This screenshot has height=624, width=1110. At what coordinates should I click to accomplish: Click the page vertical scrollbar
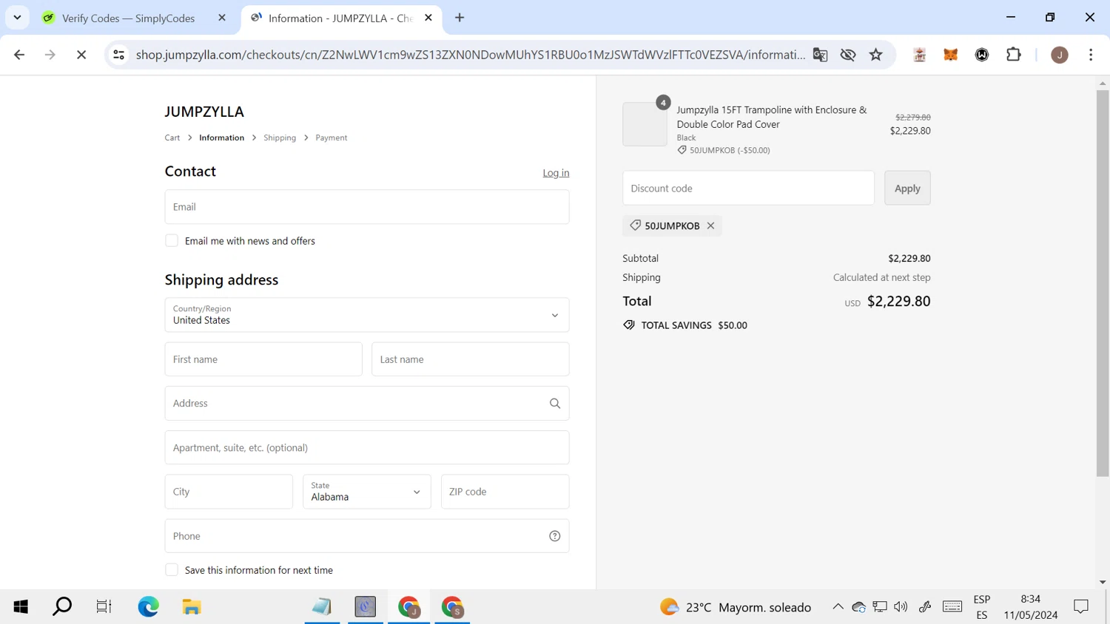[x=1103, y=285]
